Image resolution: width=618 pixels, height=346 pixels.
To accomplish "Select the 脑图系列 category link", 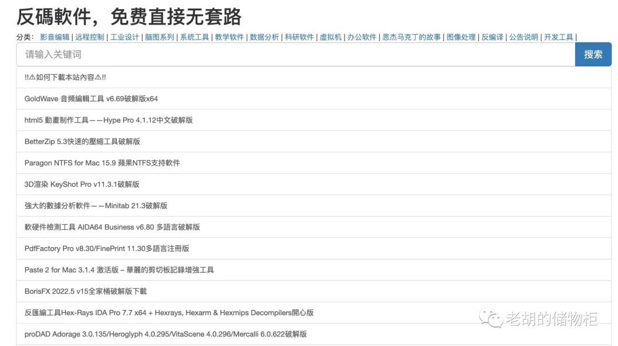I will (159, 37).
